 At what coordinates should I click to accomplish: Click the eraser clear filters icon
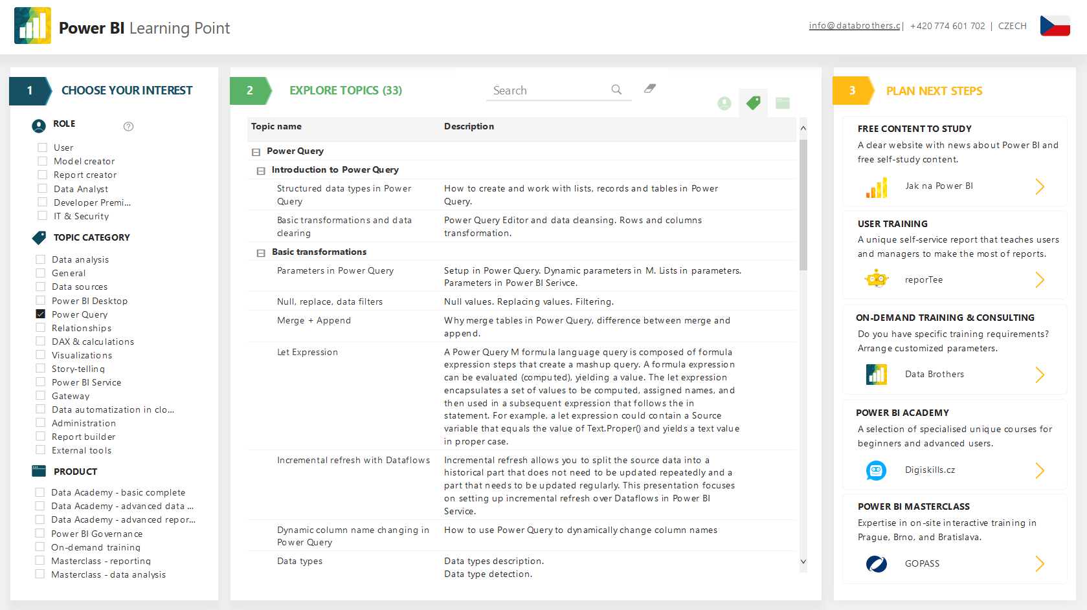(650, 89)
